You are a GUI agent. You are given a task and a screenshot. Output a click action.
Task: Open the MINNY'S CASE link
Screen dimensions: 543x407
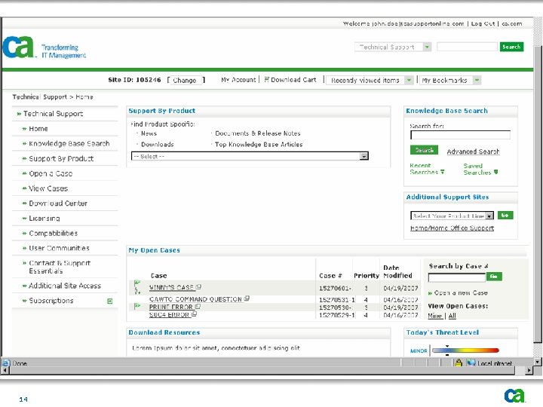click(x=171, y=287)
